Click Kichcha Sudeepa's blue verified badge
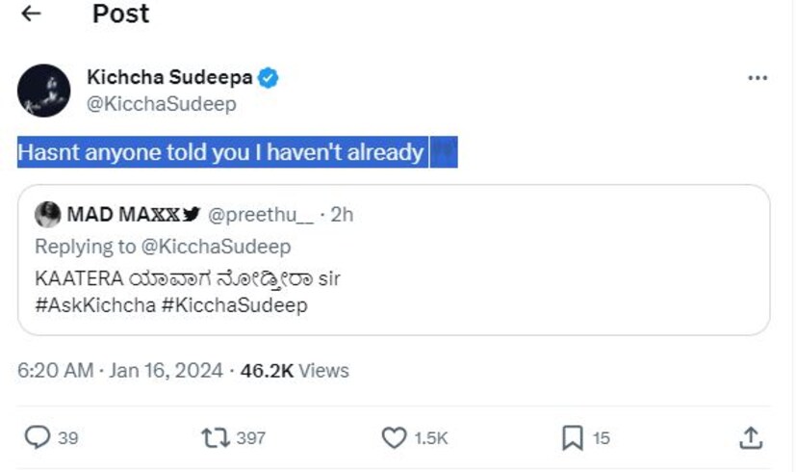The height and width of the screenshot is (472, 796). point(269,78)
